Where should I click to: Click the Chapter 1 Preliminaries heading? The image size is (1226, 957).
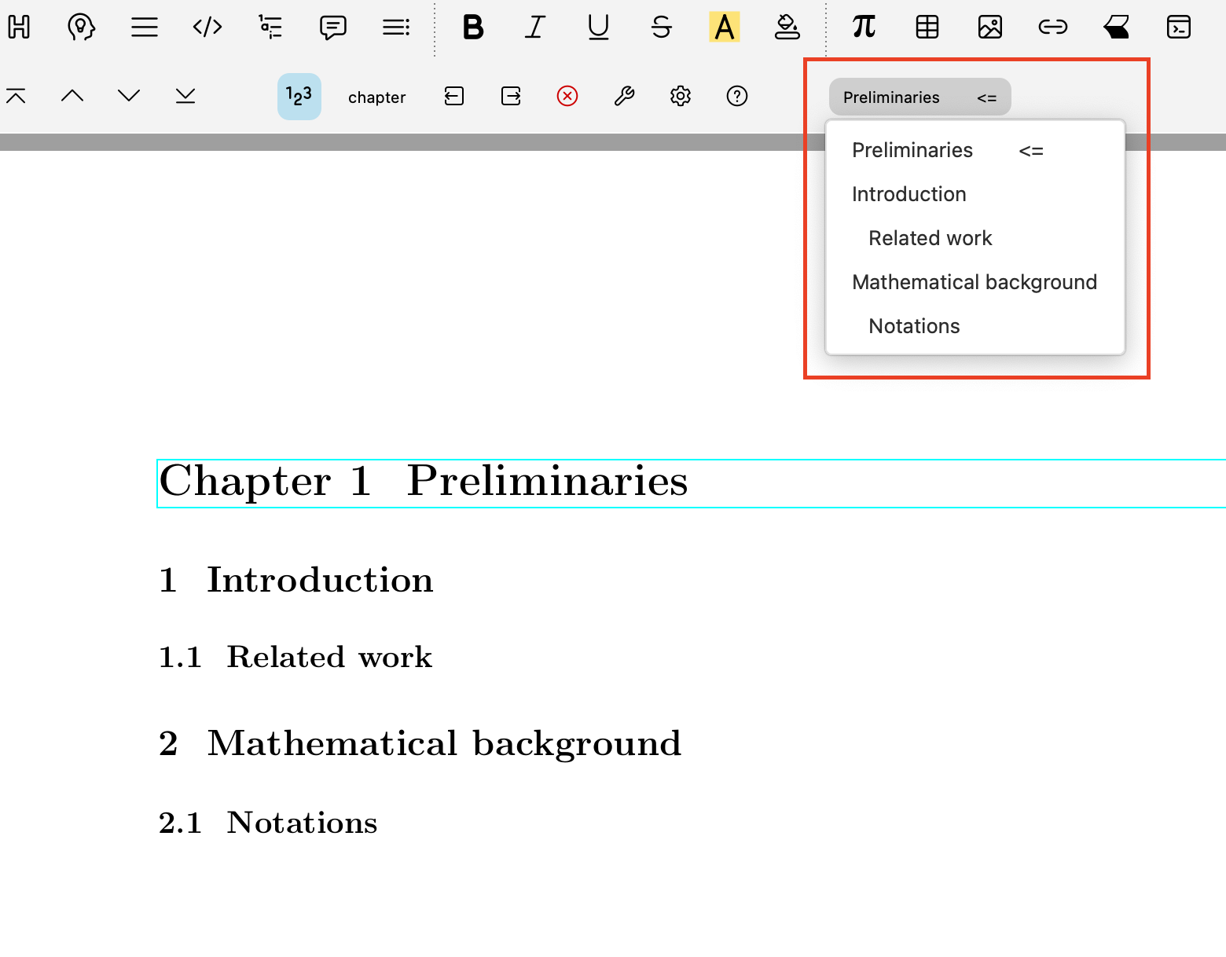(x=424, y=482)
